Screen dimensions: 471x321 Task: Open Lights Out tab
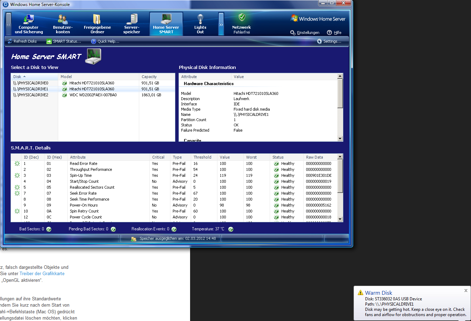[x=200, y=24]
